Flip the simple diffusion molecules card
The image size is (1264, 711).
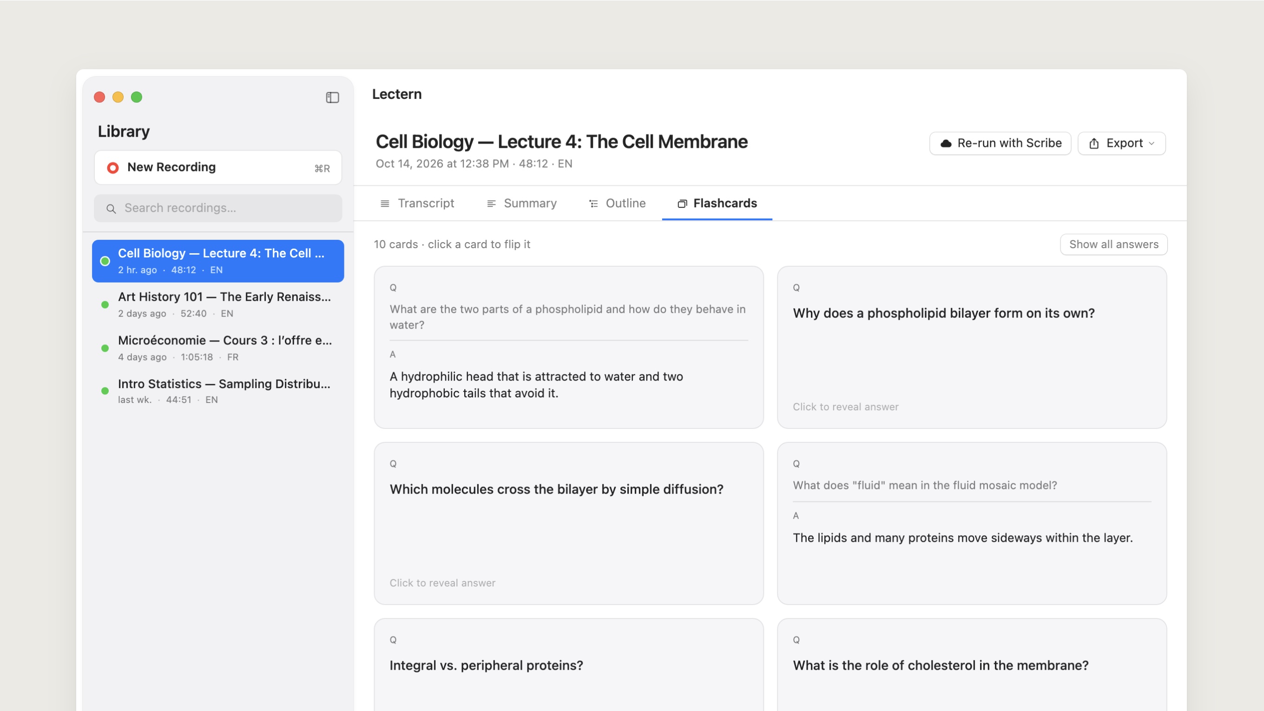569,524
